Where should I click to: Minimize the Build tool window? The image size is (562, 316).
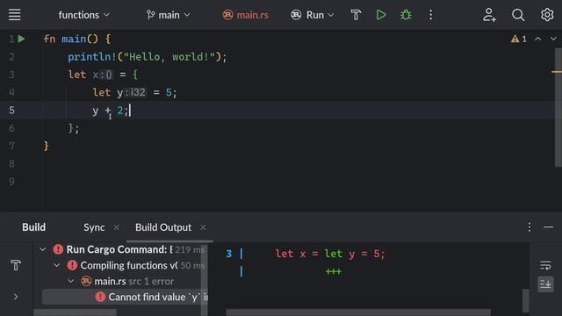(548, 226)
